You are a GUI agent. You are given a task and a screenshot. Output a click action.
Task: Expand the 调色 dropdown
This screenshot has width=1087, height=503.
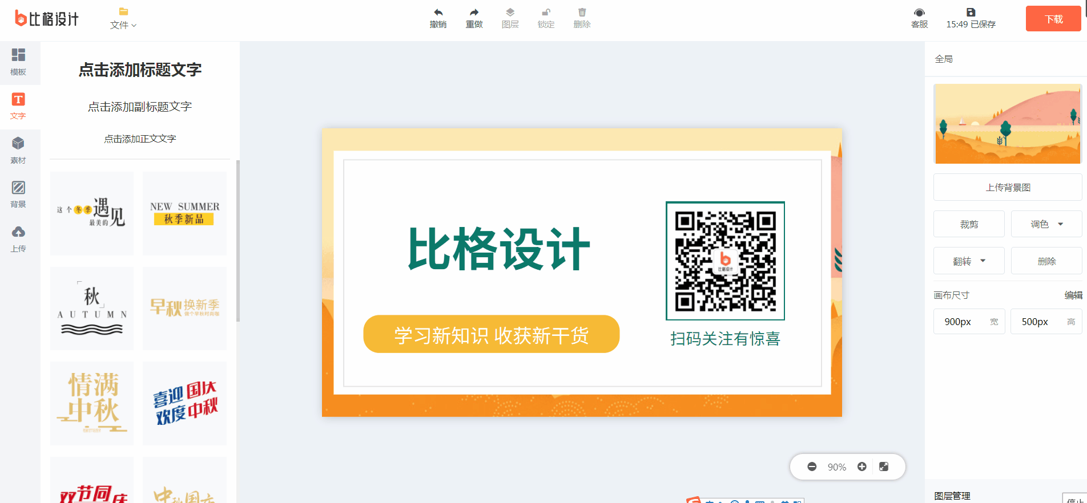tap(1046, 224)
